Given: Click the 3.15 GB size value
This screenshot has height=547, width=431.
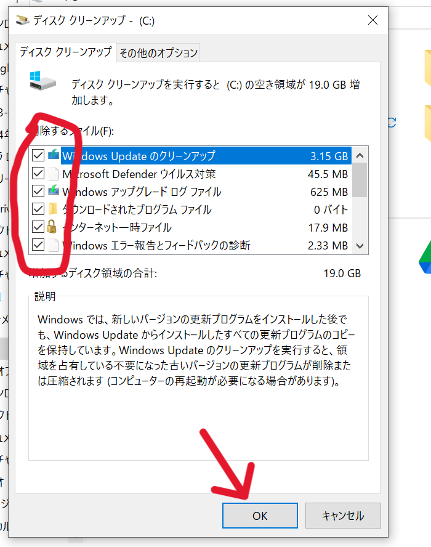Looking at the screenshot, I should click(329, 156).
